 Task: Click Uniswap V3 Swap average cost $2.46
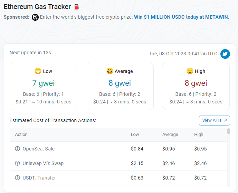point(169,163)
